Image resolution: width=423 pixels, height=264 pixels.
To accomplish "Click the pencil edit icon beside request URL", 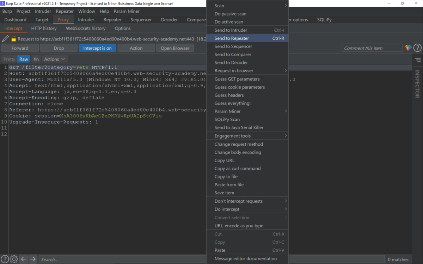I will tap(5, 39).
